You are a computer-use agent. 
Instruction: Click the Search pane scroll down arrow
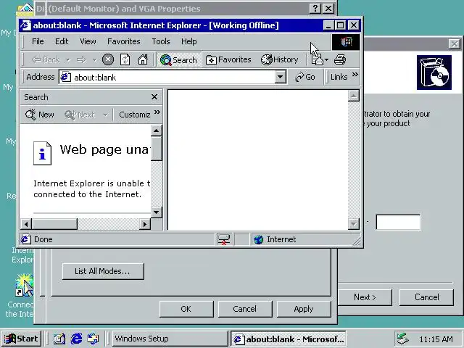(x=157, y=212)
